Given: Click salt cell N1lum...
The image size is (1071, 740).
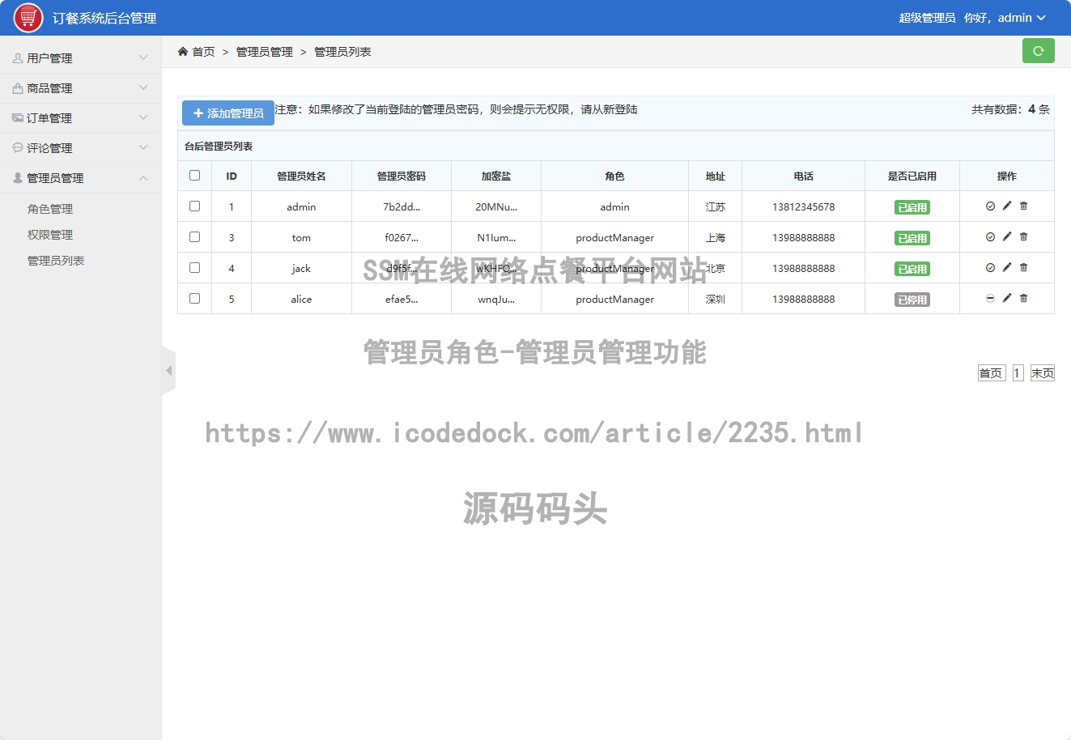Looking at the screenshot, I should click(496, 238).
